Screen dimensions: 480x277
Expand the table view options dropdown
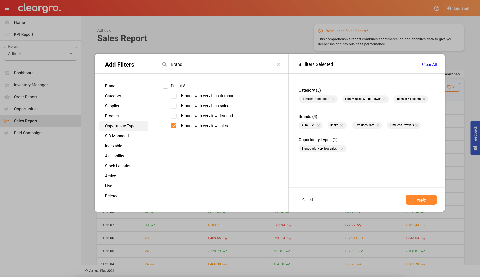(451, 87)
